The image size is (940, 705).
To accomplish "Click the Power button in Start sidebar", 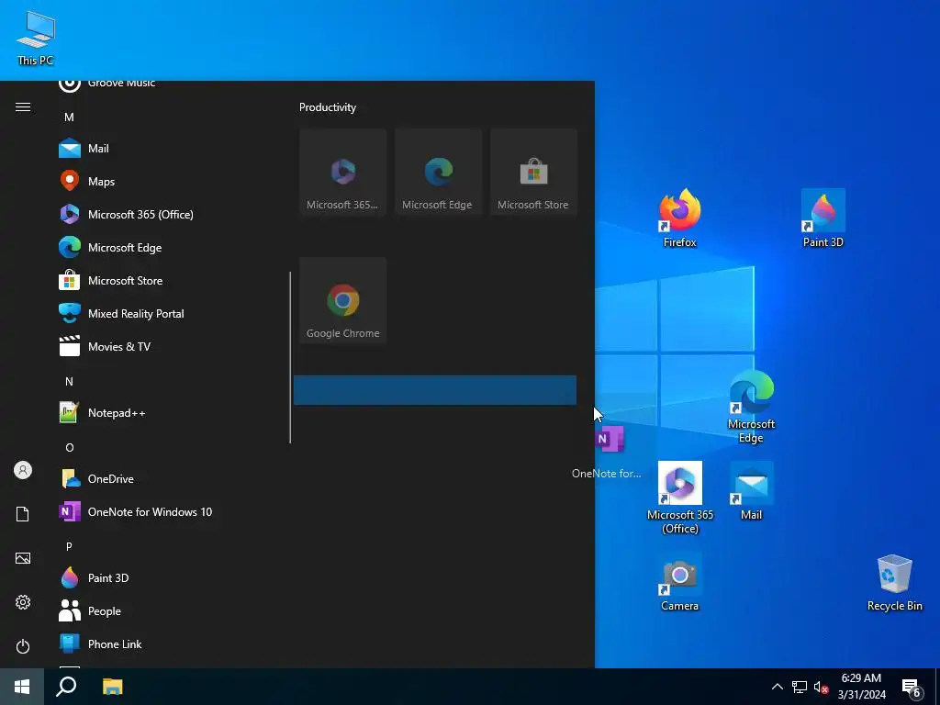I will (x=23, y=646).
